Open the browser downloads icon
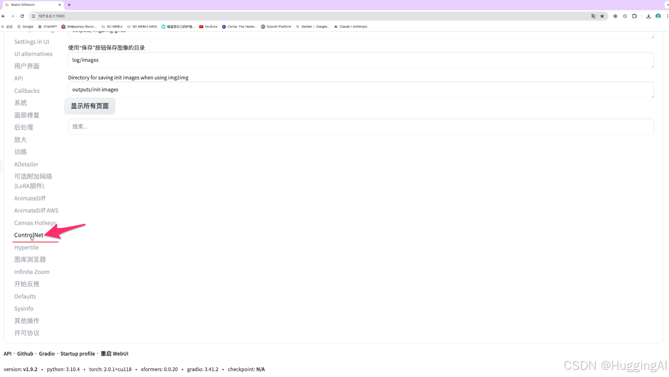This screenshot has width=669, height=377. [648, 16]
